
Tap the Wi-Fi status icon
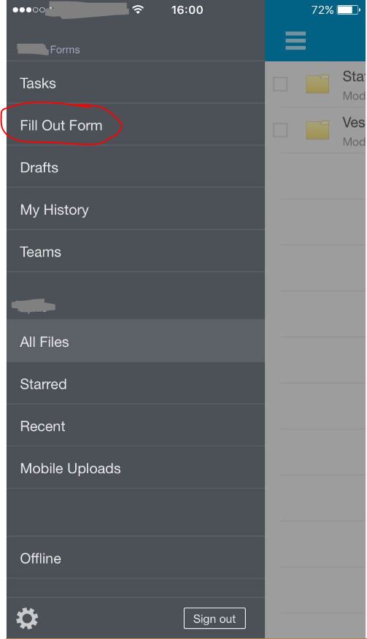tap(138, 9)
